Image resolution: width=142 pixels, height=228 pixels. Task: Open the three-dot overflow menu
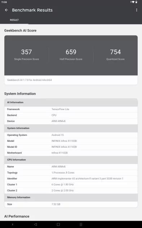click(137, 10)
